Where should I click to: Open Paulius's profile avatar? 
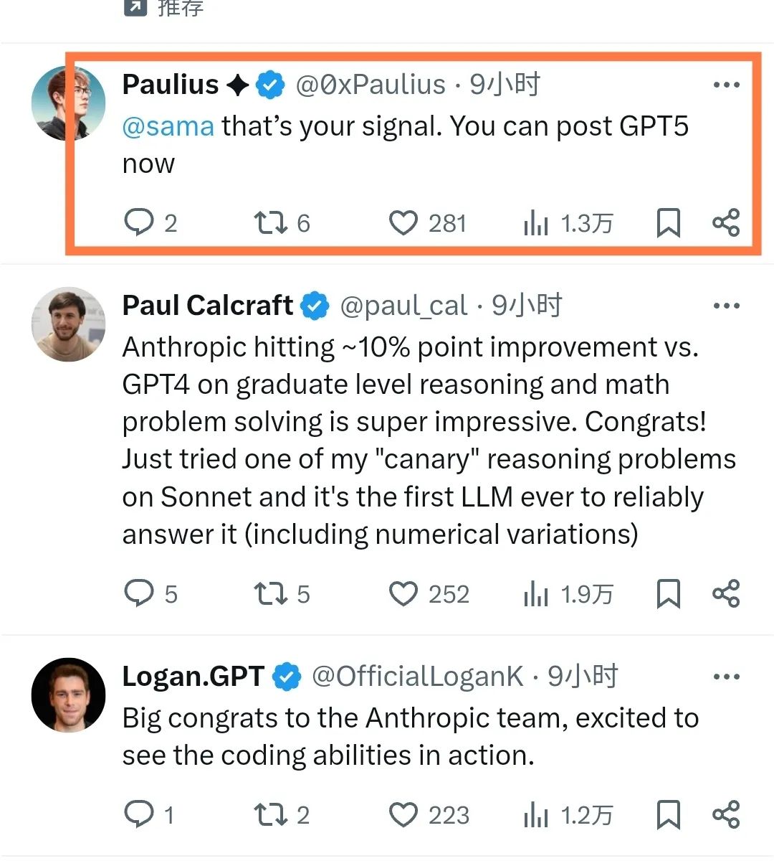68,103
